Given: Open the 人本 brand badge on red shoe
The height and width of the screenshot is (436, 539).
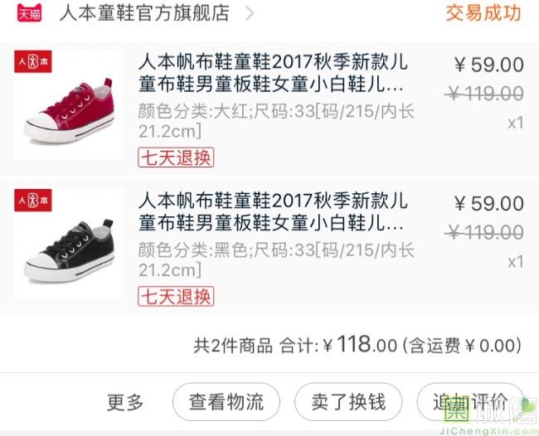Looking at the screenshot, I should tap(33, 62).
